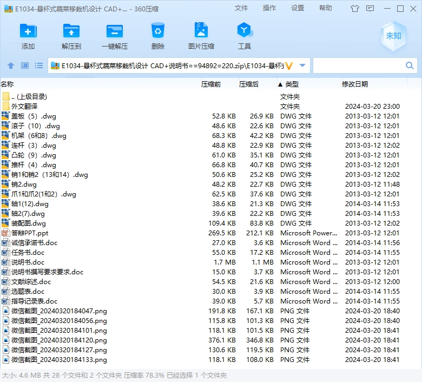Viewport: 422px width, 382px height.
Task: Open the 操作 menu
Action: tap(269, 8)
